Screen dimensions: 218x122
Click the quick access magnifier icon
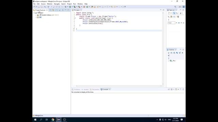[x=175, y=7]
